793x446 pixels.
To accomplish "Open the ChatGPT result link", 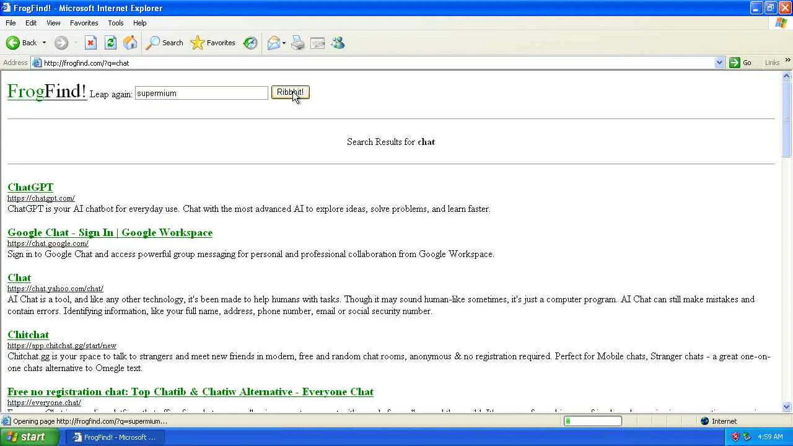I will (x=30, y=187).
